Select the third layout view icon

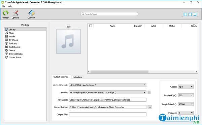click(x=195, y=14)
